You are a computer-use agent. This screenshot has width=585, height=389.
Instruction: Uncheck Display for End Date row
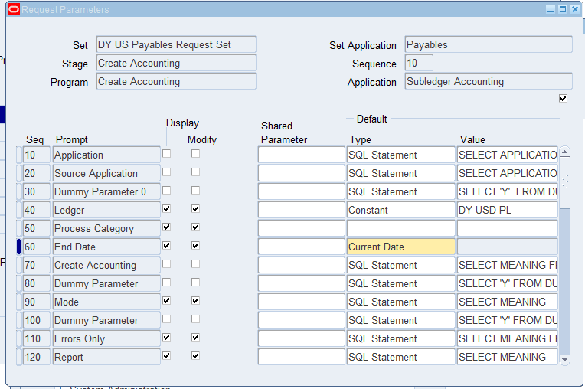(166, 245)
